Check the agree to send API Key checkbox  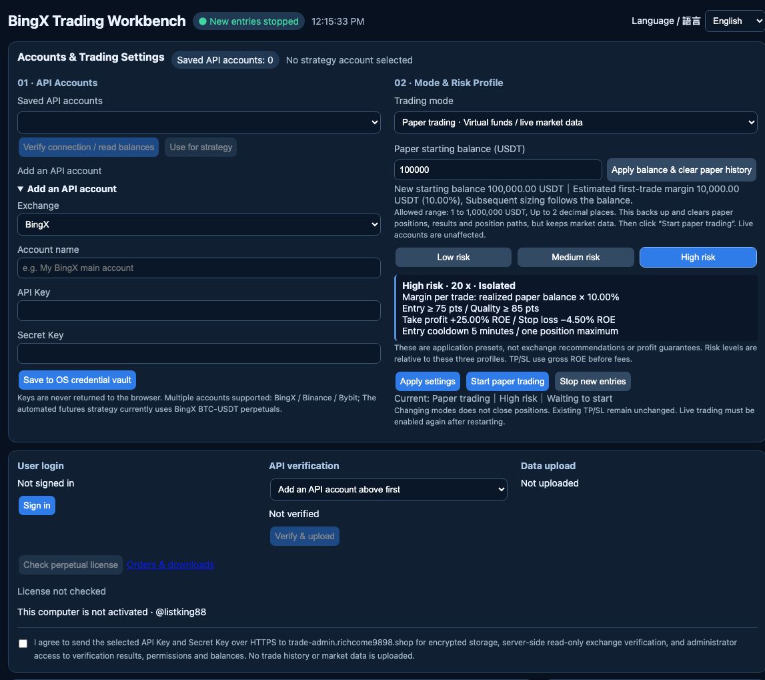click(23, 643)
